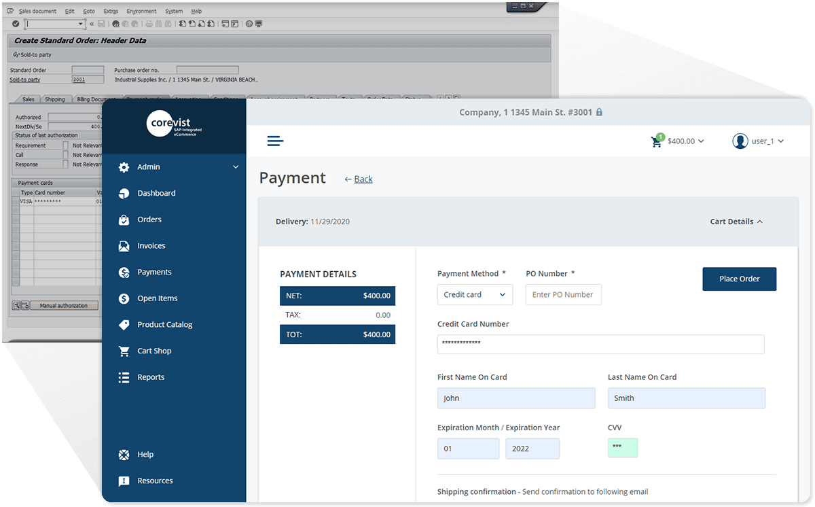The image size is (815, 507).
Task: Click the Orders shopping bag icon
Action: click(124, 220)
